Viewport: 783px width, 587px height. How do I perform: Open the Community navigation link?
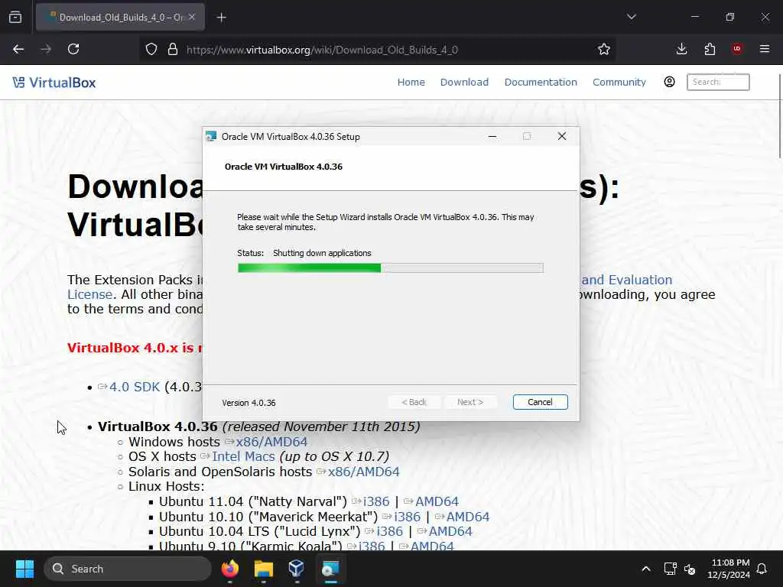coord(619,82)
